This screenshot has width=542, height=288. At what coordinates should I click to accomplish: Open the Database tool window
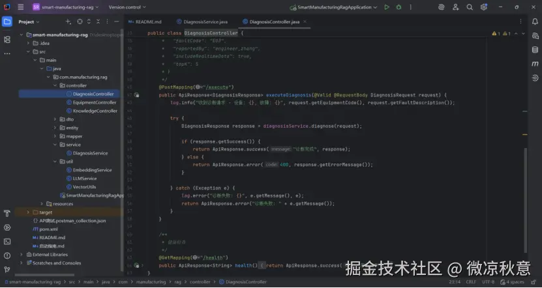[x=535, y=50]
